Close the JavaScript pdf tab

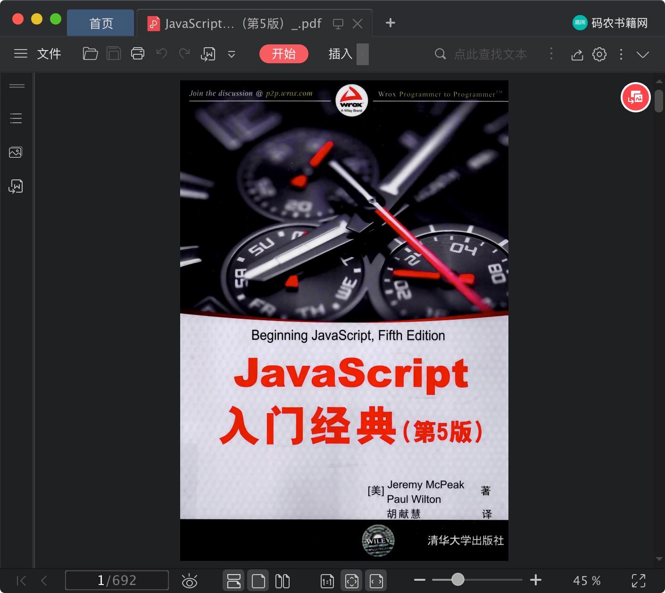pos(357,24)
